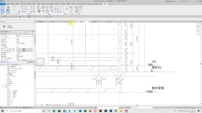Click the タイプ編集 button
This screenshot has height=113, width=202.
(x=31, y=32)
